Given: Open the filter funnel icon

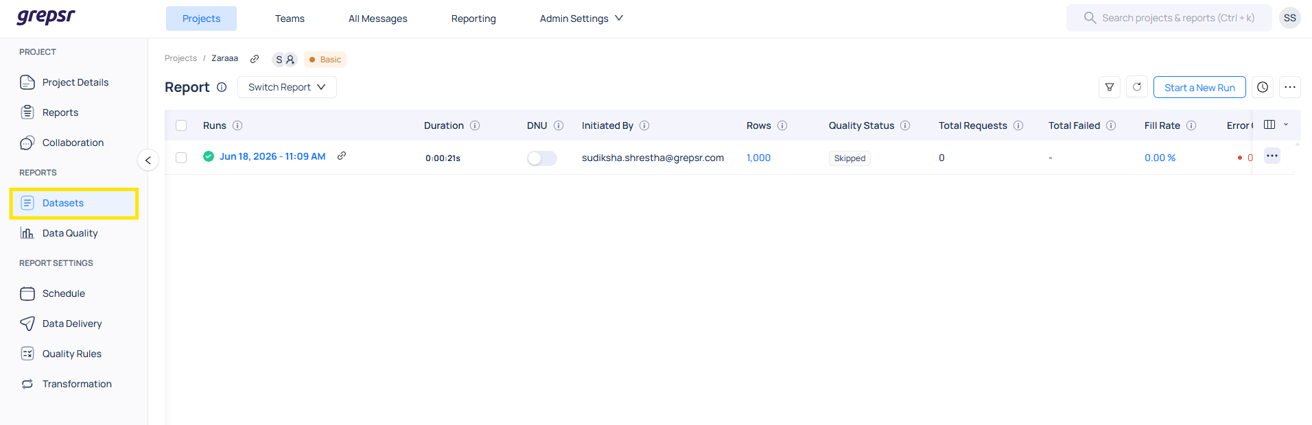Looking at the screenshot, I should click(1110, 87).
